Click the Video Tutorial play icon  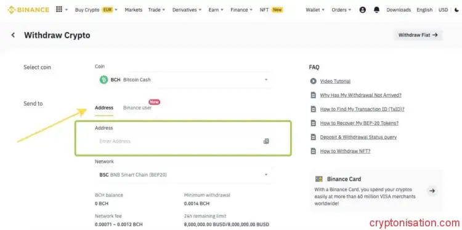pyautogui.click(x=313, y=81)
